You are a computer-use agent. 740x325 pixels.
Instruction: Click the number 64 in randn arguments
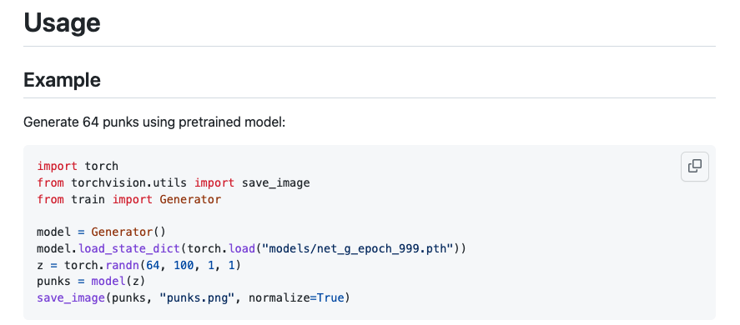coord(153,265)
